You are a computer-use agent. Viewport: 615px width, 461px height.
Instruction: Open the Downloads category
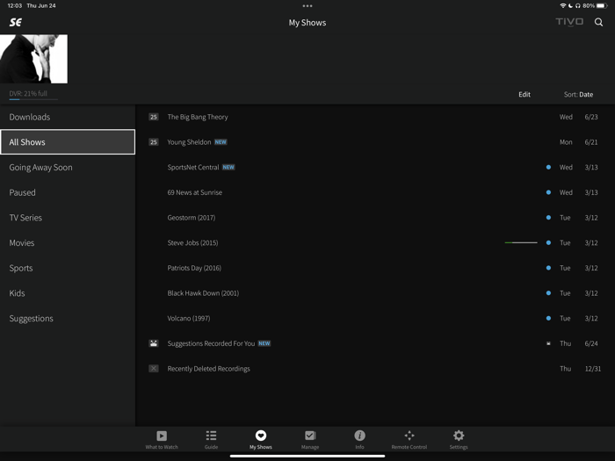coord(68,117)
